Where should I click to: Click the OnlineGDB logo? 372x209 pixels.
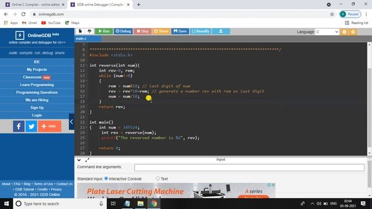(x=37, y=35)
